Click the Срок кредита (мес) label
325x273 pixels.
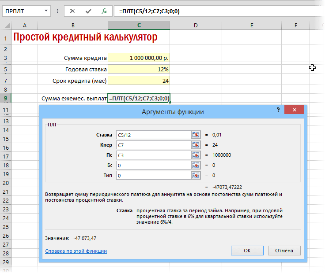pyautogui.click(x=79, y=81)
